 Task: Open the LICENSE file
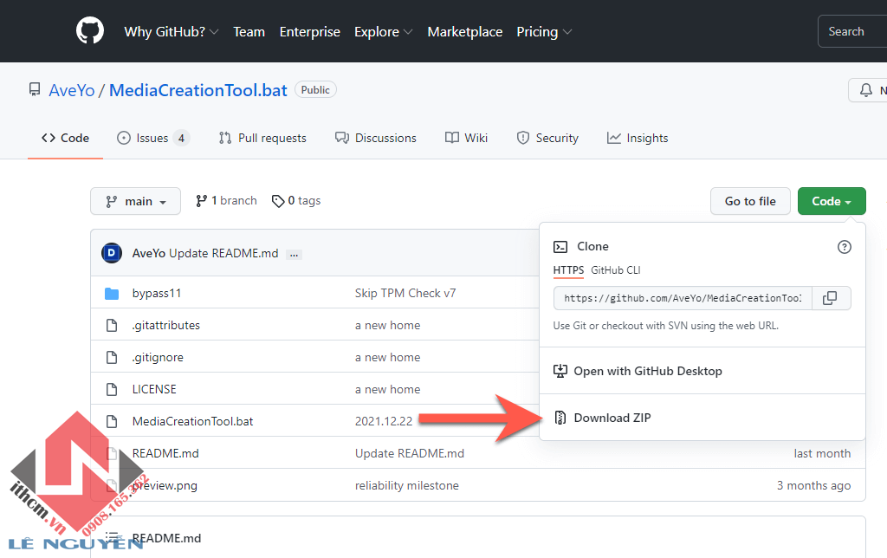(x=154, y=389)
